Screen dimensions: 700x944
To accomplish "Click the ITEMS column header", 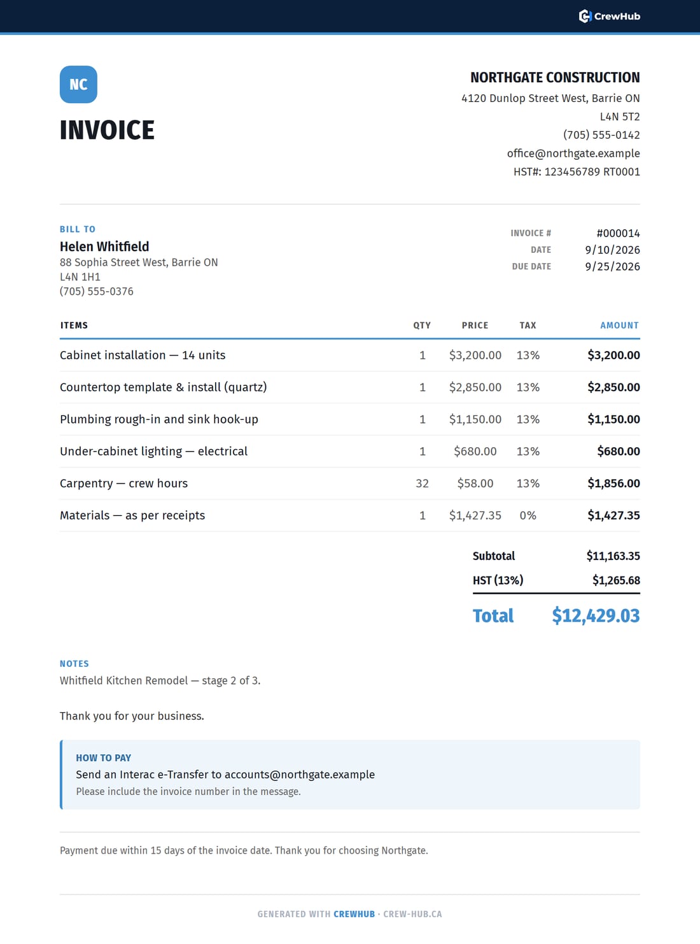I will pos(74,325).
